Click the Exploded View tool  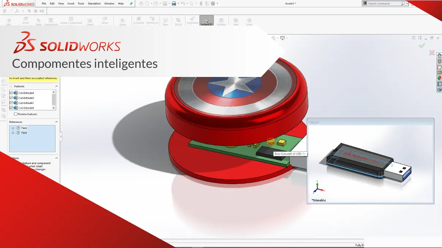[x=192, y=21]
